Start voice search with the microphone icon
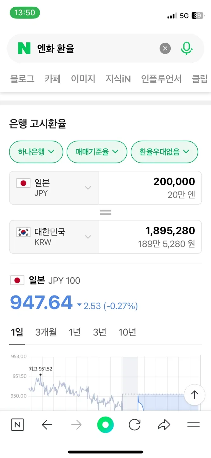This screenshot has height=458, width=211. [x=187, y=49]
